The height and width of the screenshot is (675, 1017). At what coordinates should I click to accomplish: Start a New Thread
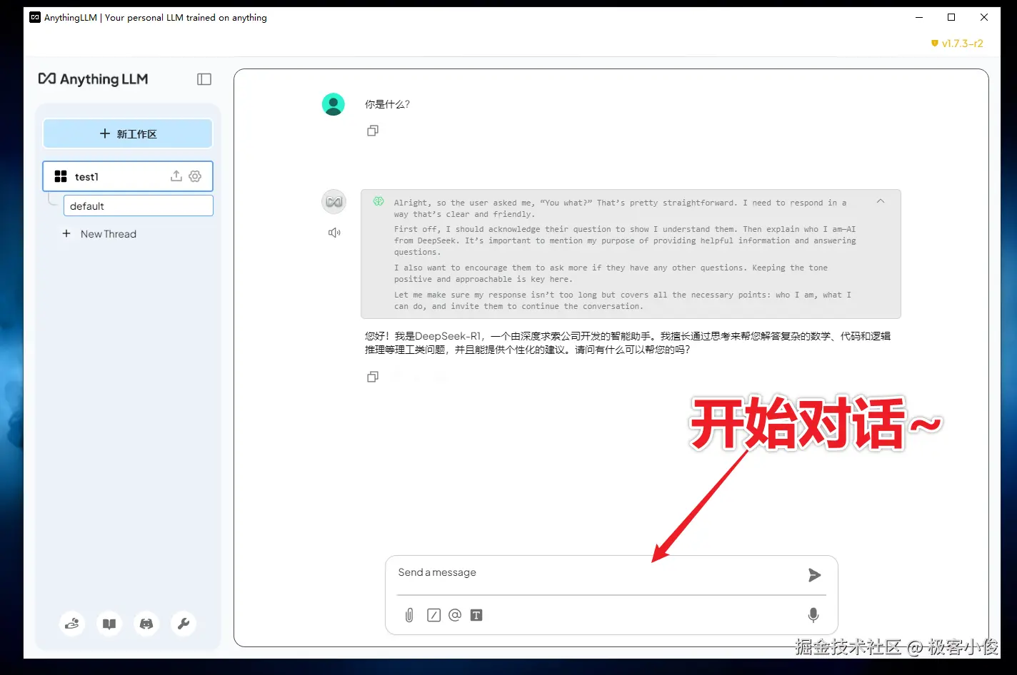click(99, 234)
